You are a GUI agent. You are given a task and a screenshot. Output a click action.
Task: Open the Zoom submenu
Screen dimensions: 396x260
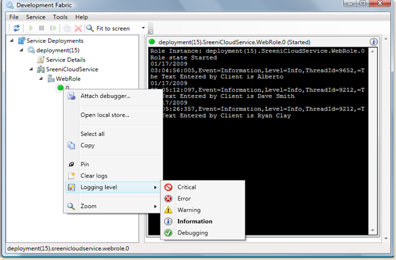(x=113, y=206)
